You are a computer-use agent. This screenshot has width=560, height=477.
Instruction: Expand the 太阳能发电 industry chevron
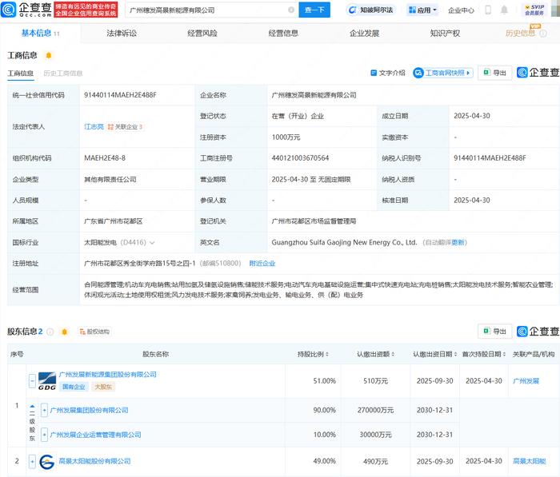click(x=152, y=243)
